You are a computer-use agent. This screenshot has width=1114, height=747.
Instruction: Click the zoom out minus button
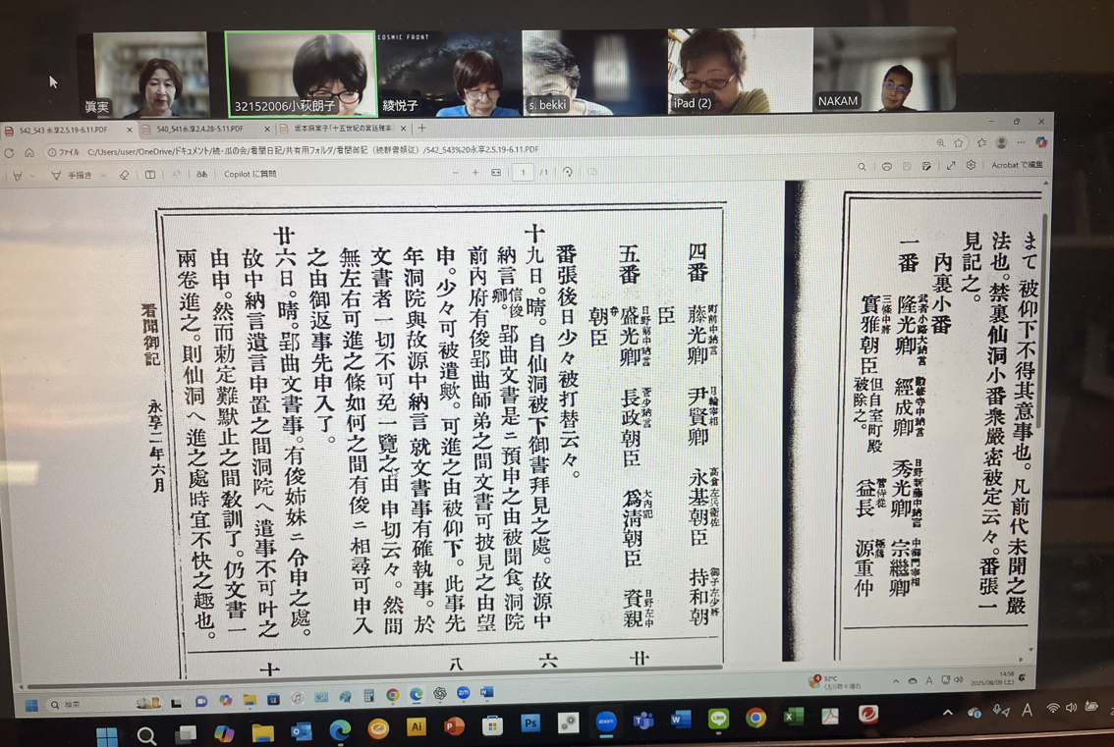click(x=455, y=173)
